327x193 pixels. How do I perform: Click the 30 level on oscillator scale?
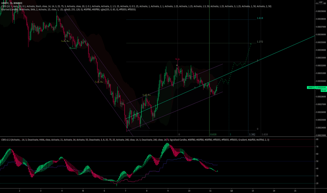pyautogui.click(x=317, y=176)
